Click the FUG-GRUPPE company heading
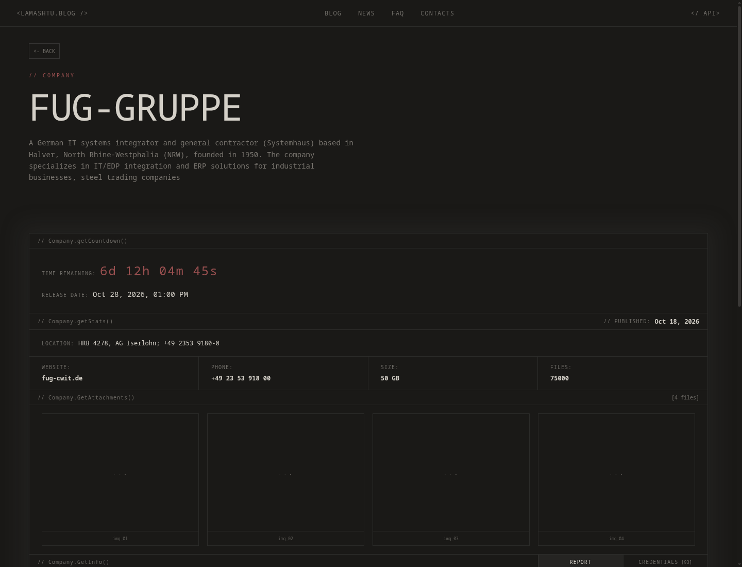Image resolution: width=742 pixels, height=567 pixels. [136, 108]
